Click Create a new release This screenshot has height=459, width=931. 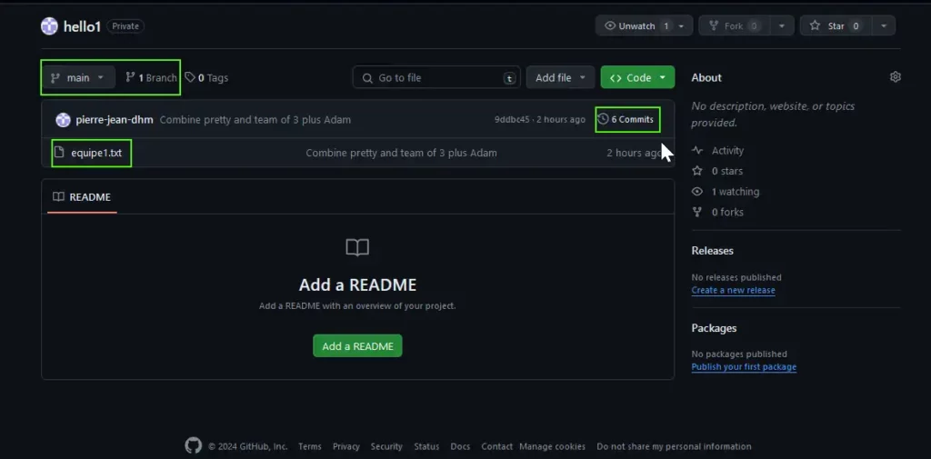pyautogui.click(x=734, y=290)
